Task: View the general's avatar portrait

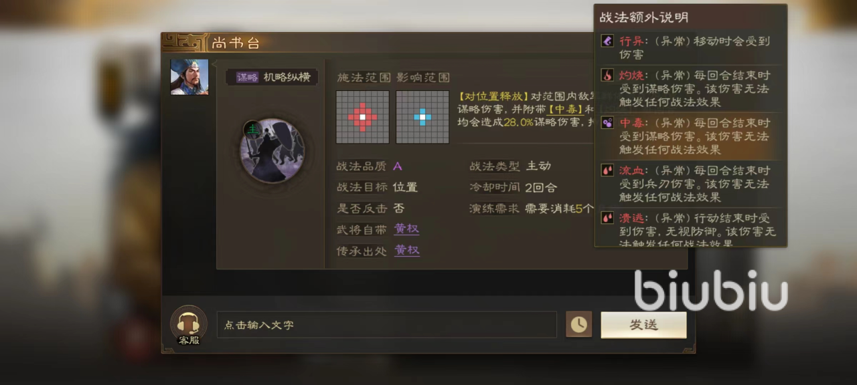Action: (x=189, y=77)
